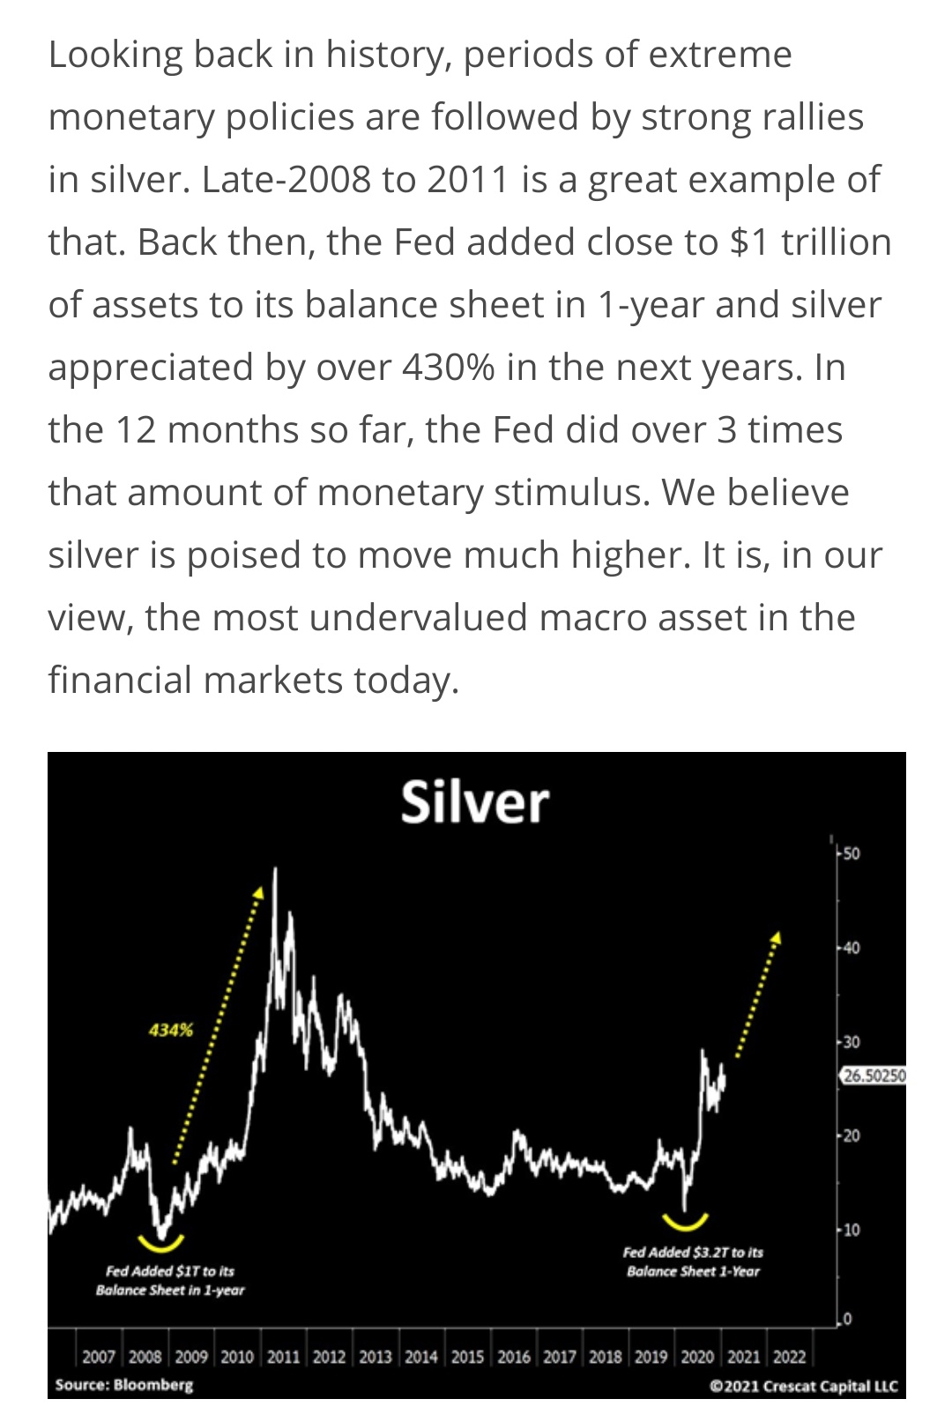Click the Source: Bloomberg caption
952x1414 pixels.
(123, 1385)
